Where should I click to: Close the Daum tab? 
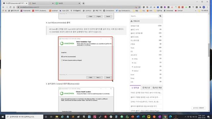[53, 3]
